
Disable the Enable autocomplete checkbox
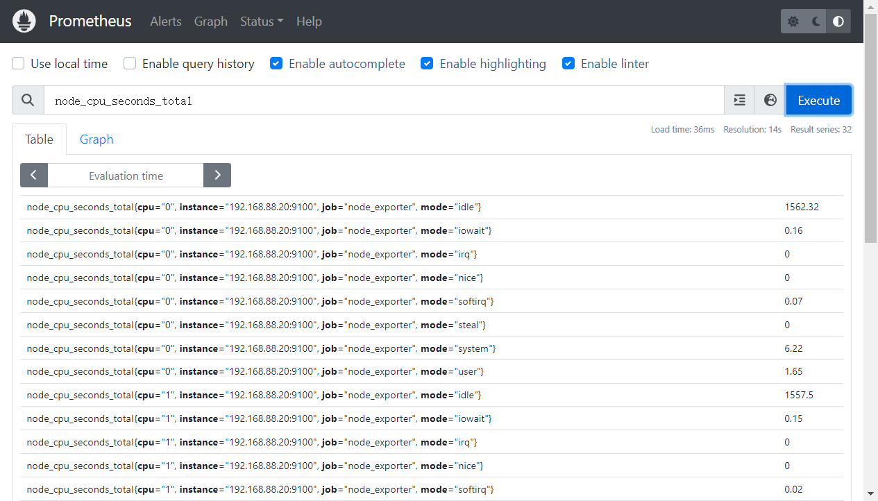click(x=276, y=64)
